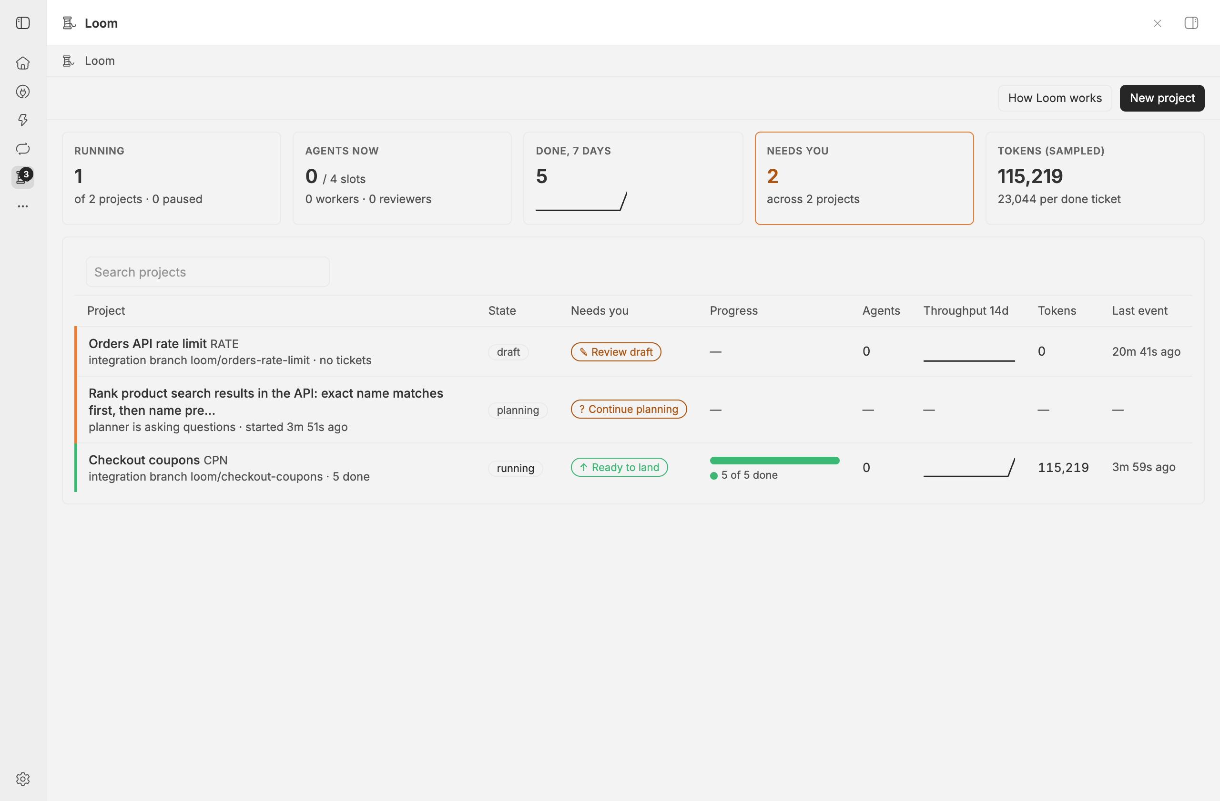This screenshot has width=1220, height=801.
Task: Click the Loom breadcrumb label
Action: [100, 61]
